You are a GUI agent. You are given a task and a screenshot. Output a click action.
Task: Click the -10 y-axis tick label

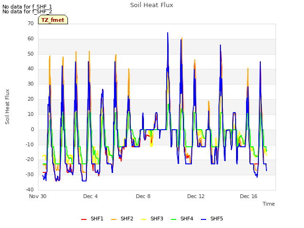pos(30,144)
